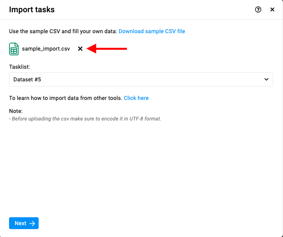Viewport: 283px width, 237px height.
Task: Select the Dataset #5 value text
Action: pyautogui.click(x=27, y=79)
